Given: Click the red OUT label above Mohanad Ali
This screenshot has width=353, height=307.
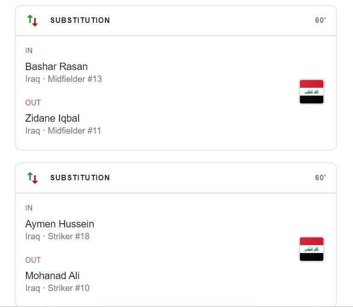Looking at the screenshot, I should pos(33,260).
